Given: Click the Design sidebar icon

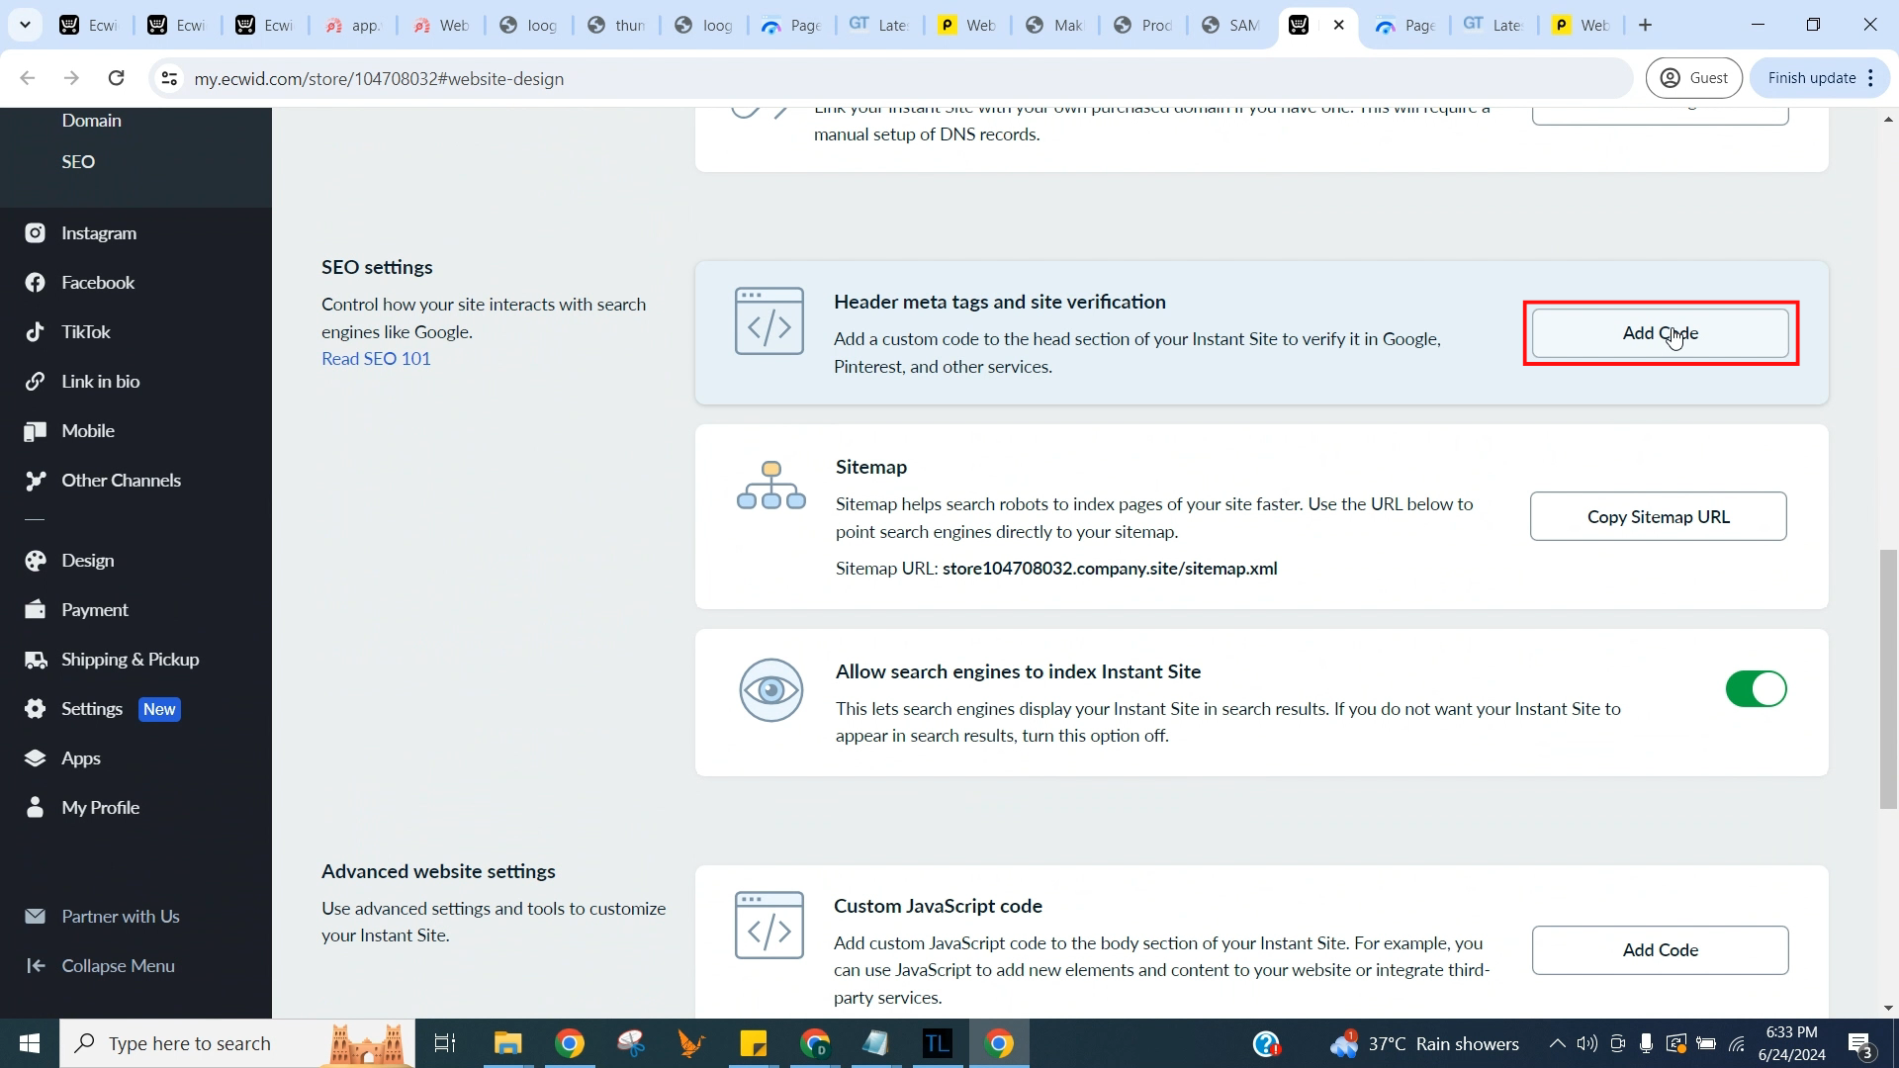Looking at the screenshot, I should [x=34, y=560].
